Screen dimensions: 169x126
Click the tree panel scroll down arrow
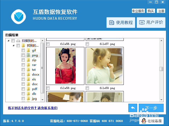point(42,100)
